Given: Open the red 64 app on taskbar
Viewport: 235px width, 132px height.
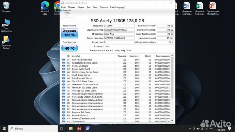Looking at the screenshot, I should tap(79, 128).
